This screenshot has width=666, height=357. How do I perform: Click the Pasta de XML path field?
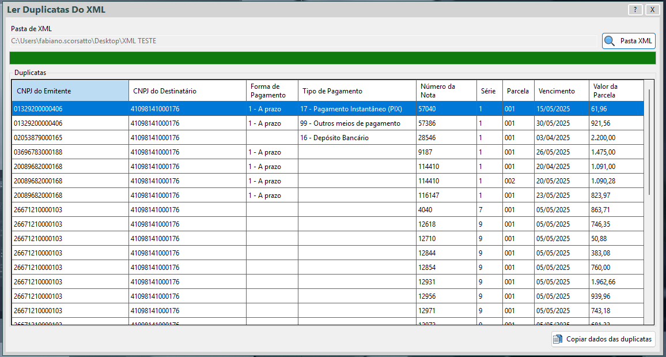point(303,41)
